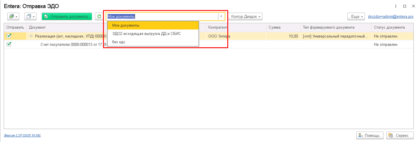Uncheck the Счет покупателю row checkbox
The image size is (420, 142).
[x=9, y=44]
